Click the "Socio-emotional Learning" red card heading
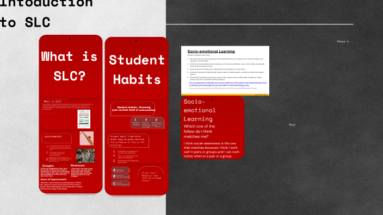The width and height of the screenshot is (383, 215). 200,110
